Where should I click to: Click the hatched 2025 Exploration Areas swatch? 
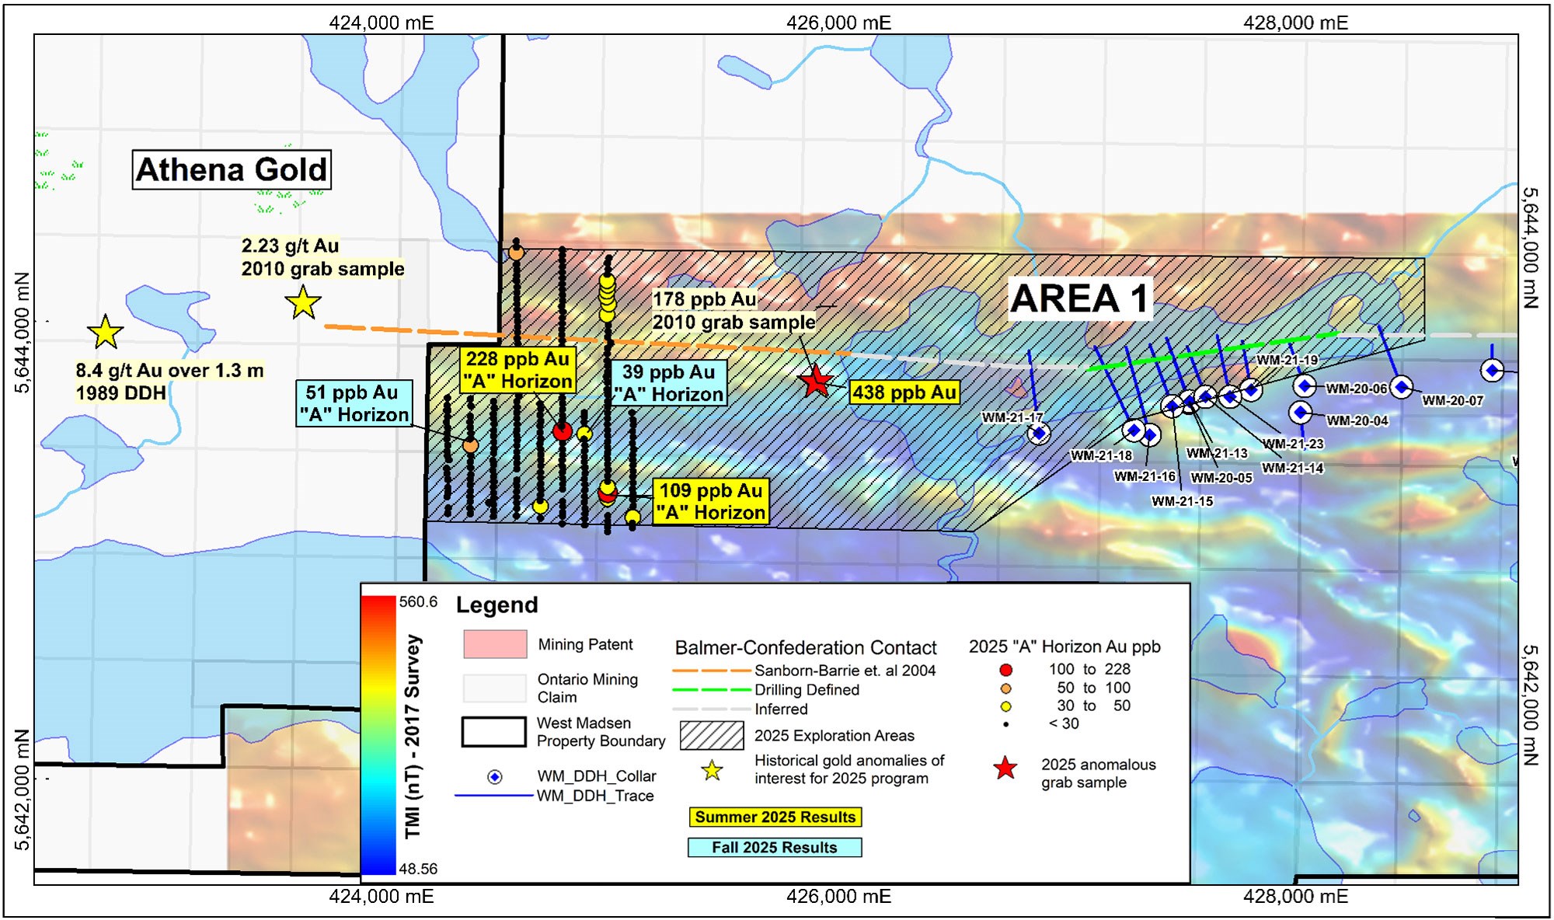(x=711, y=735)
